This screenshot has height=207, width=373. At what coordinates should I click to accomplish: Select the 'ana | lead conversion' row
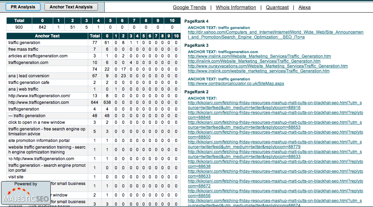29,76
